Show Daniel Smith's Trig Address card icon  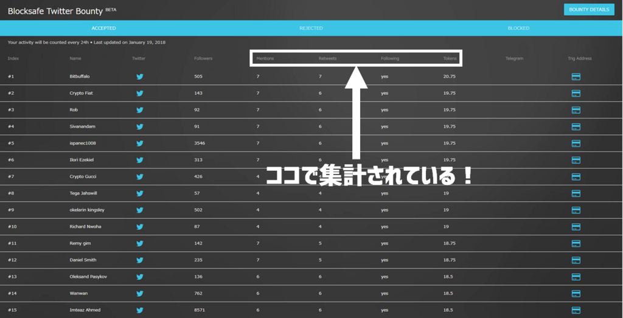pos(576,260)
